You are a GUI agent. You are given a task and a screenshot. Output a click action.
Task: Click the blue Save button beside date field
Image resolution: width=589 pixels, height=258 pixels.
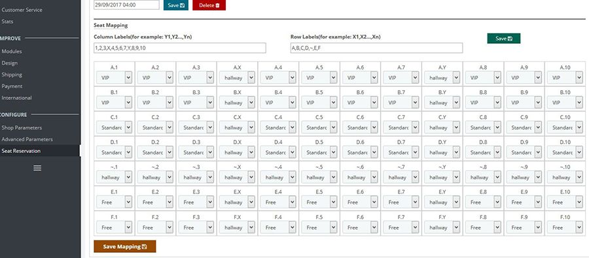[176, 5]
